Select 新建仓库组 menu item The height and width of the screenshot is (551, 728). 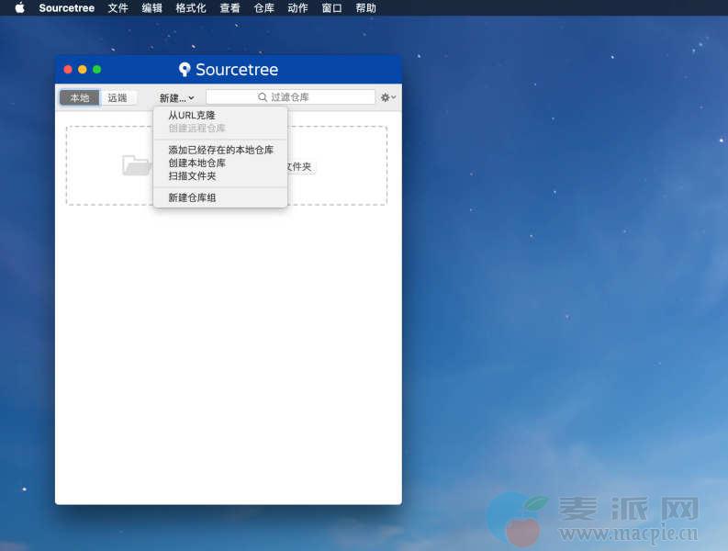(x=192, y=197)
